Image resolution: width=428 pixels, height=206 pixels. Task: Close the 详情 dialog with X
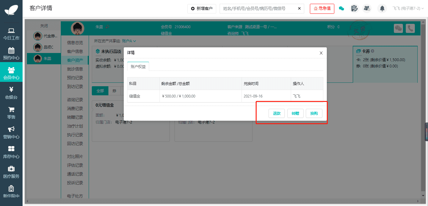point(321,53)
